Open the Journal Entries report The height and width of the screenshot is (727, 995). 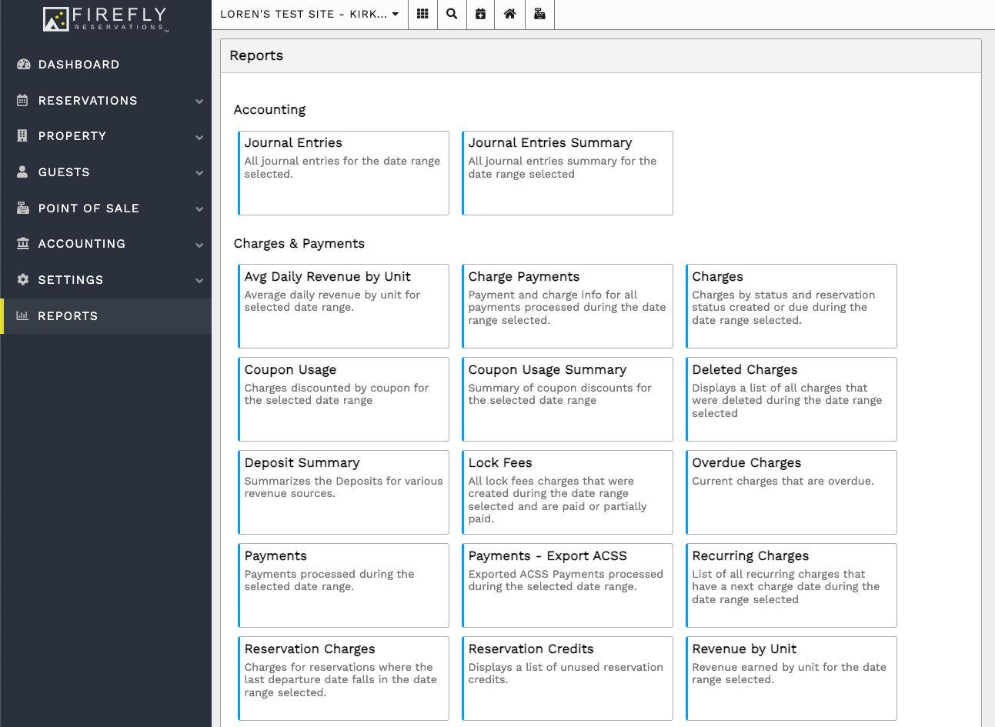pos(343,173)
